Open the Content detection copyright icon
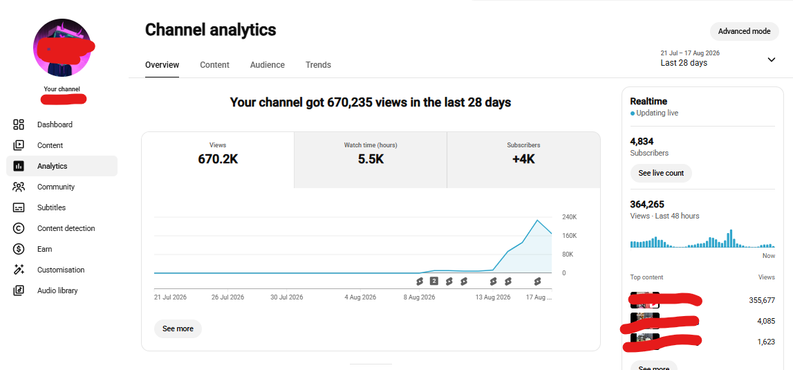The width and height of the screenshot is (793, 370). [x=19, y=228]
